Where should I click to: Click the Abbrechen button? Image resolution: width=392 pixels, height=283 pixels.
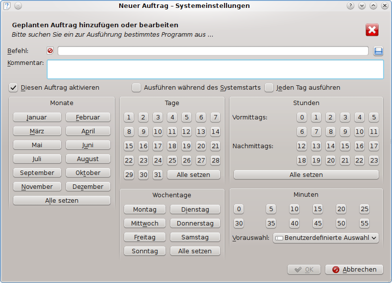point(354,269)
